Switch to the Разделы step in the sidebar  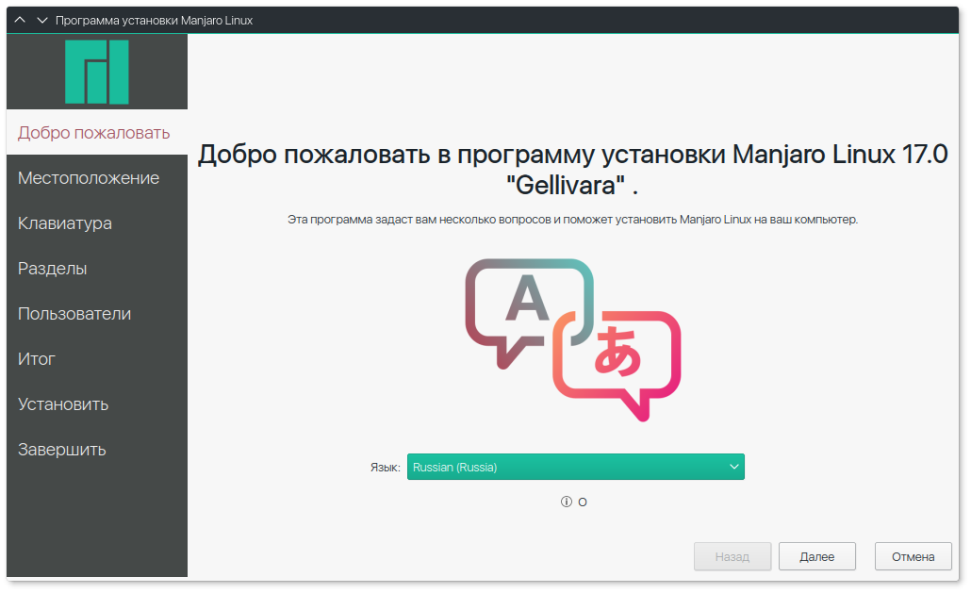(x=53, y=269)
